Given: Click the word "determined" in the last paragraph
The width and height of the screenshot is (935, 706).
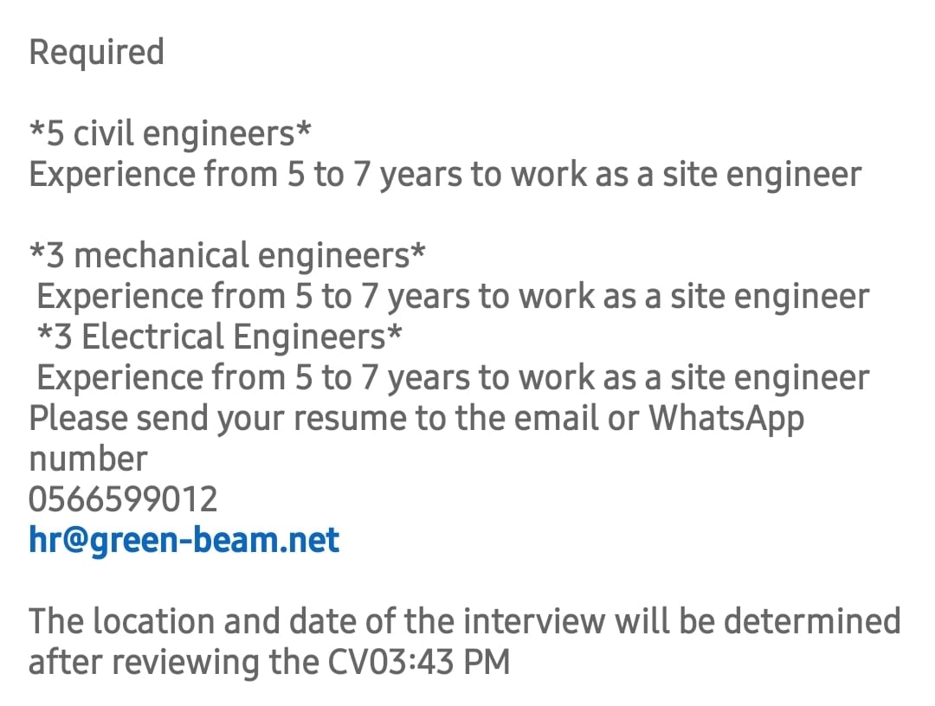Looking at the screenshot, I should 812,621.
